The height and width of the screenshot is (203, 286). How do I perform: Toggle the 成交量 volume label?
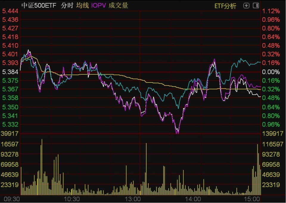coord(118,5)
